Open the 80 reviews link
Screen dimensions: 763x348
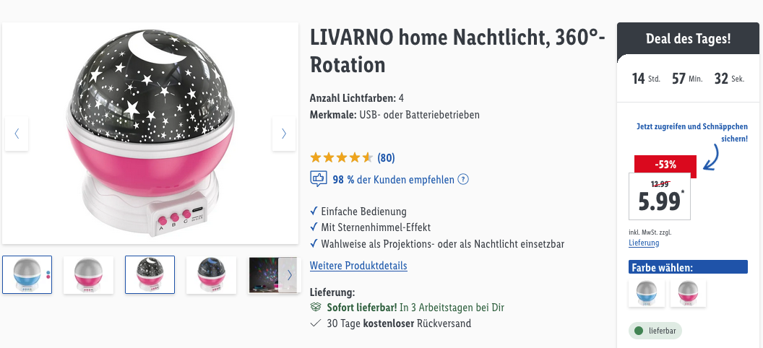(x=386, y=157)
